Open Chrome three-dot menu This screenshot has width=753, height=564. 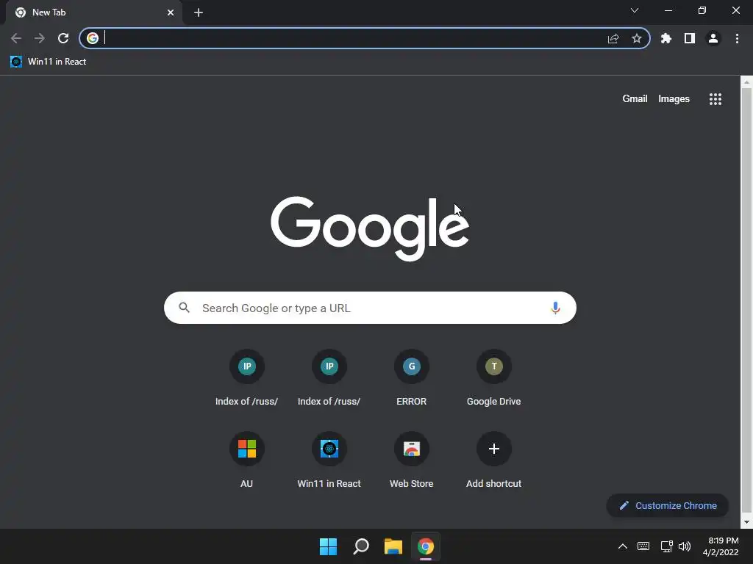point(737,38)
